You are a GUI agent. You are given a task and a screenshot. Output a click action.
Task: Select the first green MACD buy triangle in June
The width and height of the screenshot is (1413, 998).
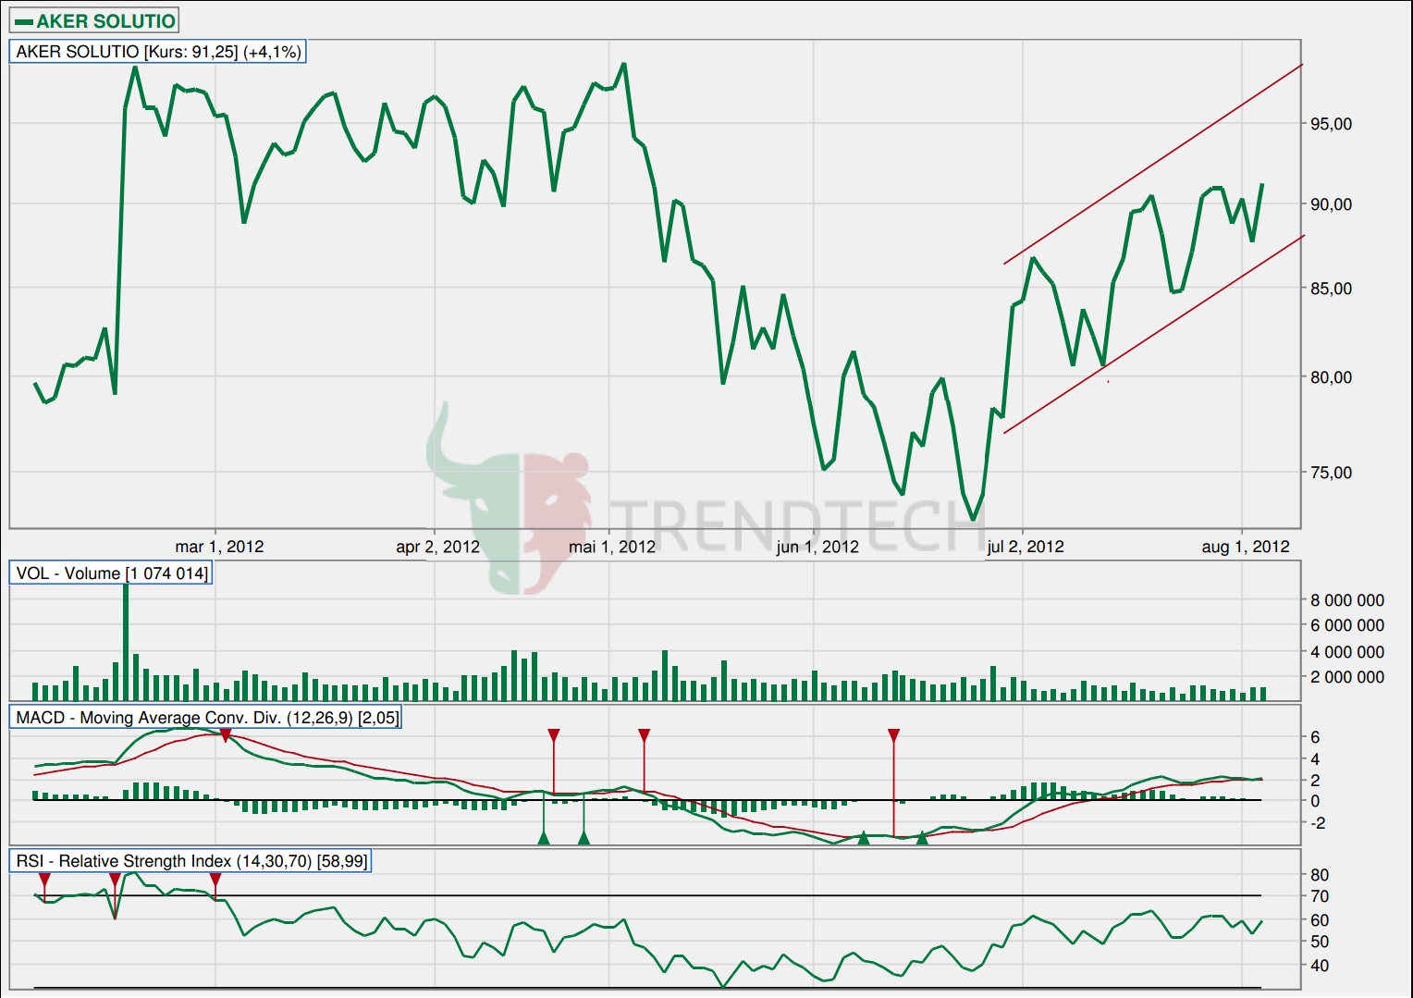pos(864,838)
